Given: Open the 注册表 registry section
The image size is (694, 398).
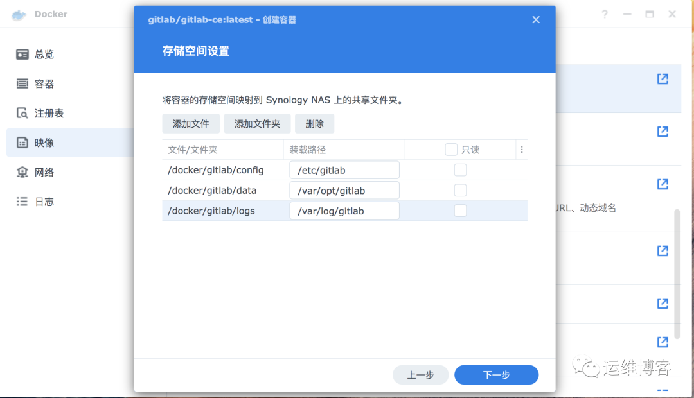Looking at the screenshot, I should [x=49, y=114].
